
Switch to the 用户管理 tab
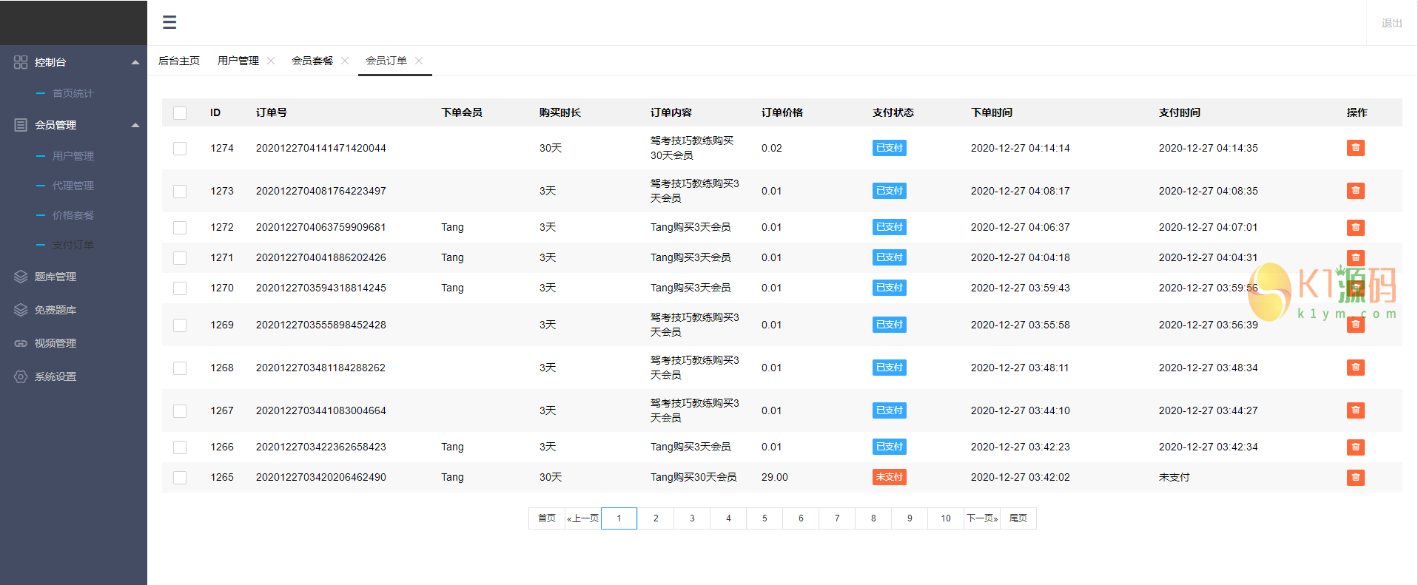pyautogui.click(x=238, y=61)
